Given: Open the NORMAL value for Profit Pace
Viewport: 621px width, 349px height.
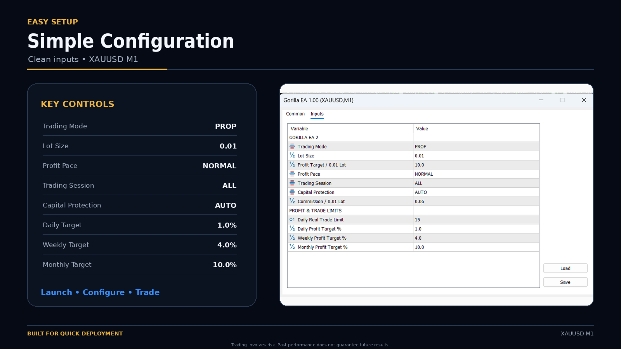Looking at the screenshot, I should (476, 174).
